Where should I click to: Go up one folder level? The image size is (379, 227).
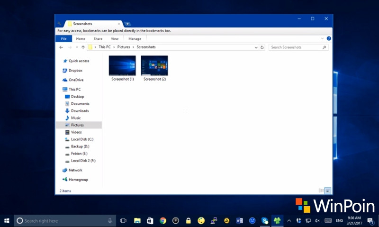[83, 47]
